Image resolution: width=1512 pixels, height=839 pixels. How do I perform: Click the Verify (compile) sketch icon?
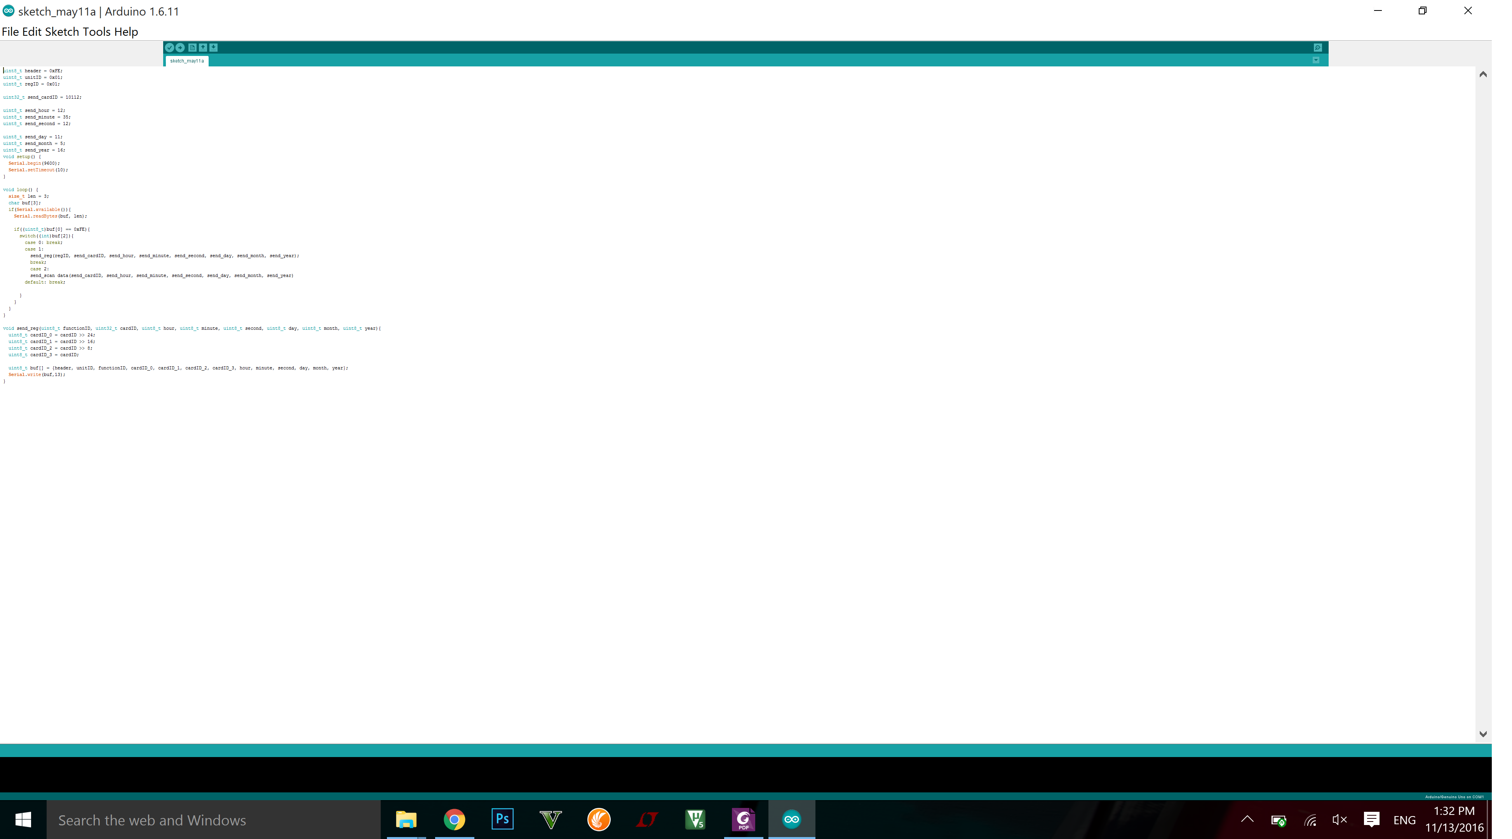pos(170,47)
